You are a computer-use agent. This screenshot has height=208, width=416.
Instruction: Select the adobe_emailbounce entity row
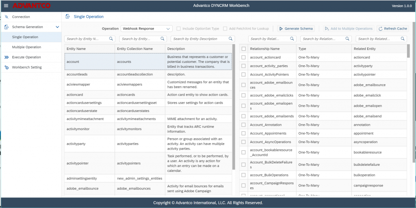tap(148, 189)
